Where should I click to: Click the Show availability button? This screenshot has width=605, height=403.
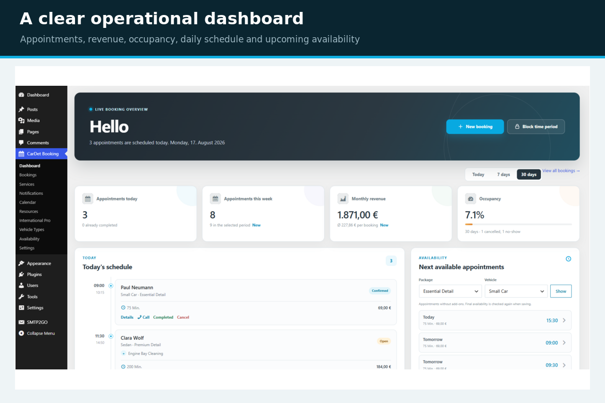point(561,291)
